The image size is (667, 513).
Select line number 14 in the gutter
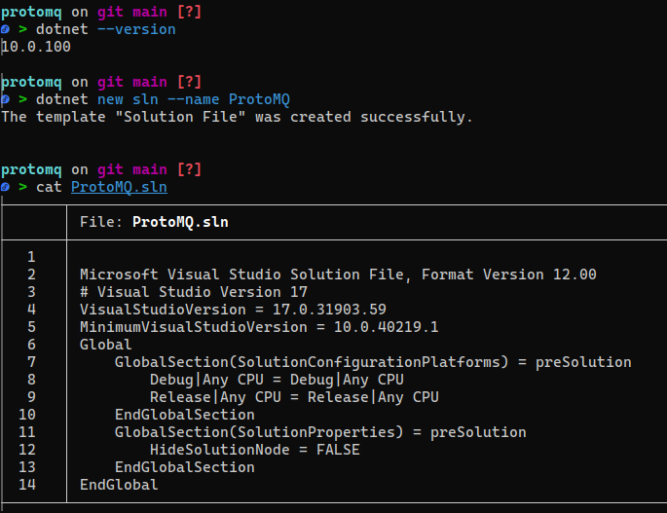[27, 485]
